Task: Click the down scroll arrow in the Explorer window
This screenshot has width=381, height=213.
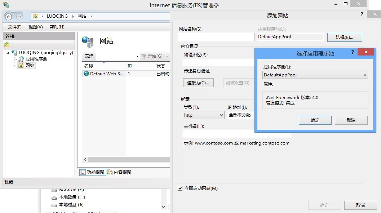Action: point(164,207)
